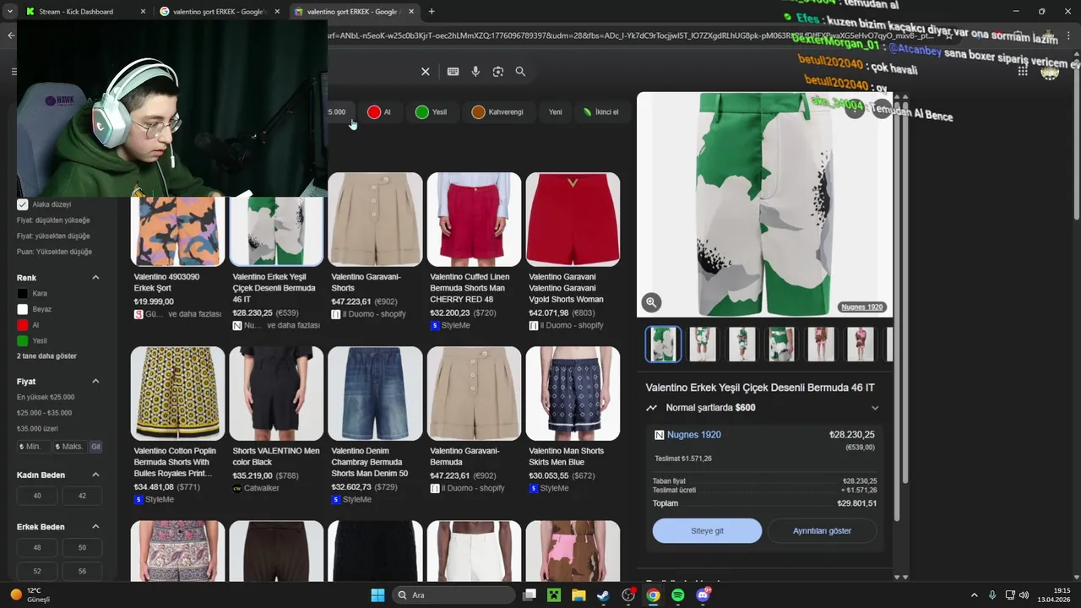
Task: Collapse the Renk filter section
Action: [x=95, y=278]
